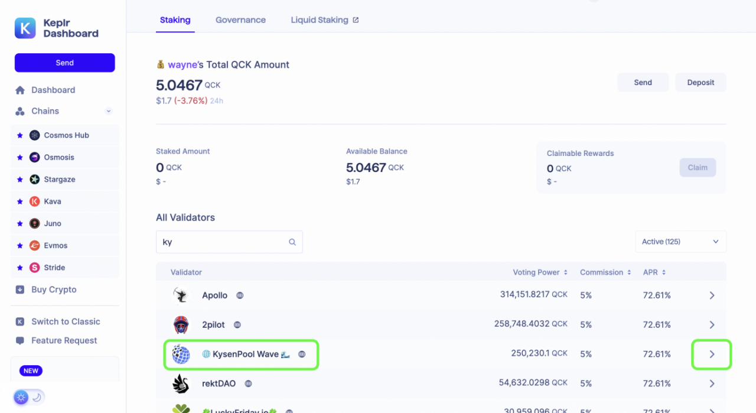The image size is (756, 413).
Task: Toggle favorite star for Kava
Action: pos(19,201)
